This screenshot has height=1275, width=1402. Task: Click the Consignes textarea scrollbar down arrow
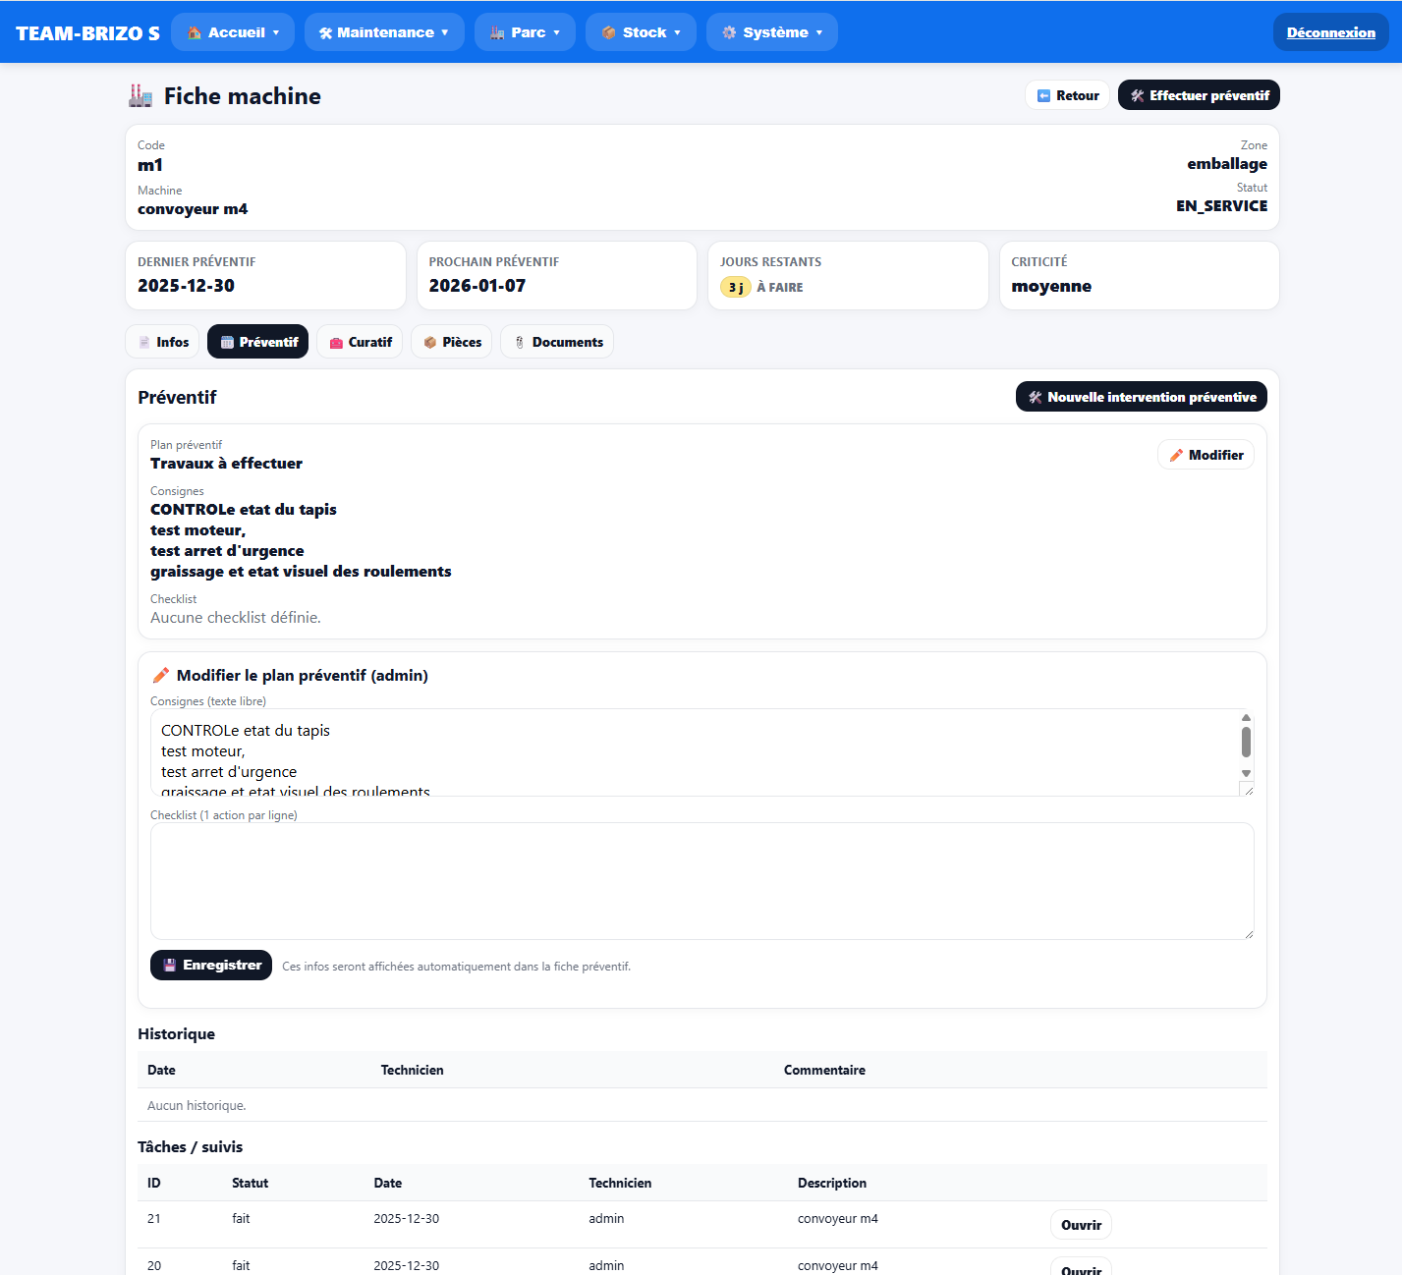coord(1246,773)
